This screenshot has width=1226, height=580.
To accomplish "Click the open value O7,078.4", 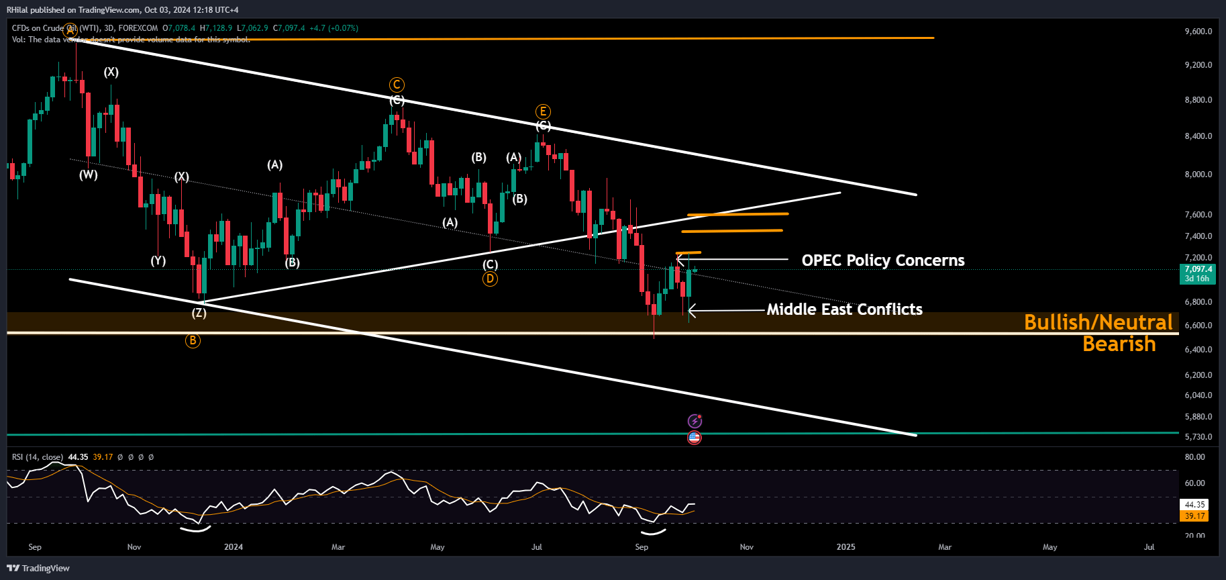I will tap(179, 28).
